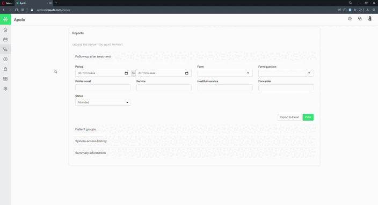Click the green Apolo logo icon
Viewport: 378px width, 205px height.
[5, 19]
